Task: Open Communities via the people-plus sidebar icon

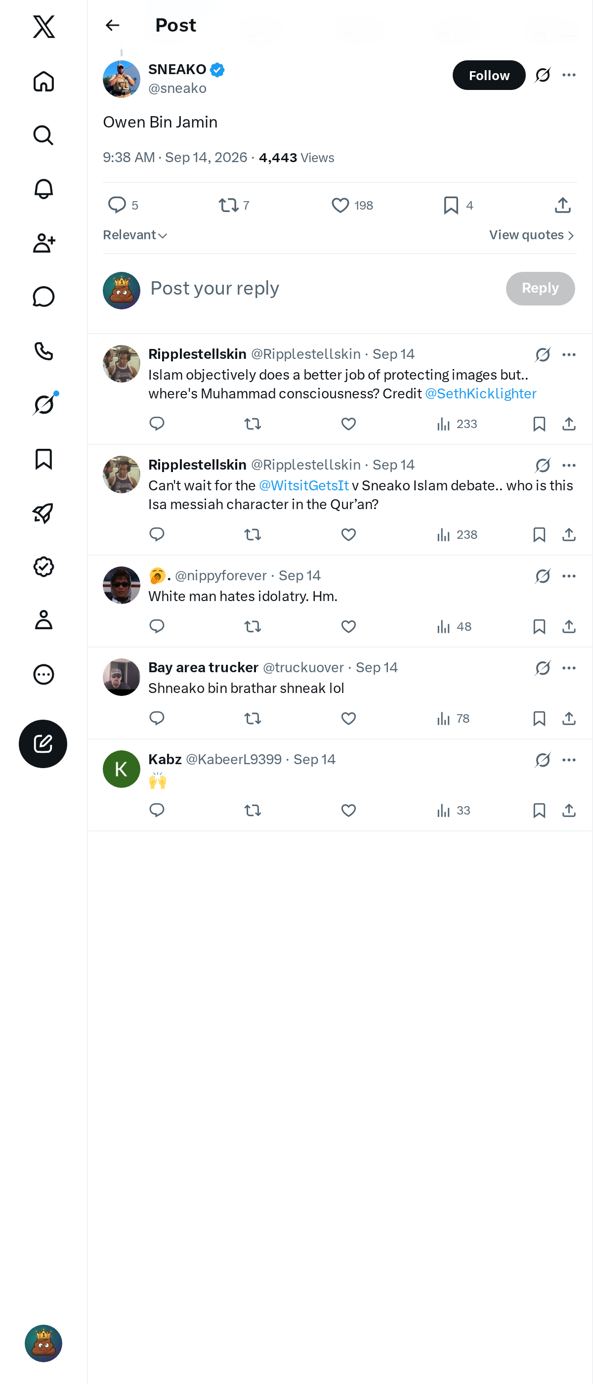Action: pyautogui.click(x=43, y=243)
